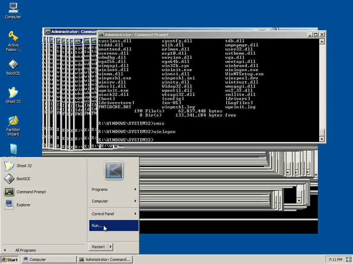Click the Start button
Image resolution: width=353 pixels, height=264 pixels.
pyautogui.click(x=10, y=260)
